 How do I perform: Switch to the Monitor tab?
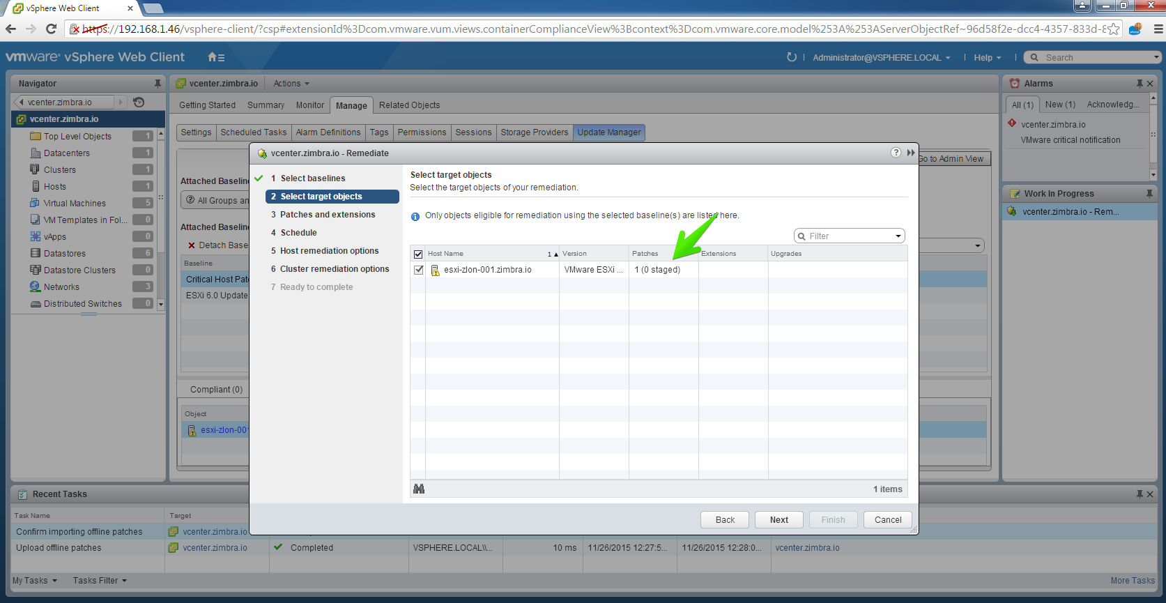(310, 105)
